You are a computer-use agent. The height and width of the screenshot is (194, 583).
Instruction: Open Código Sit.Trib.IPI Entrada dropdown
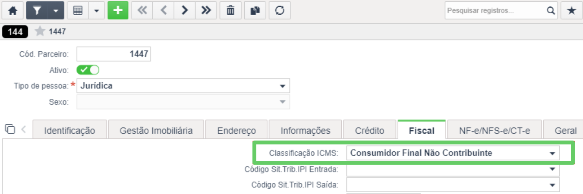click(x=453, y=169)
